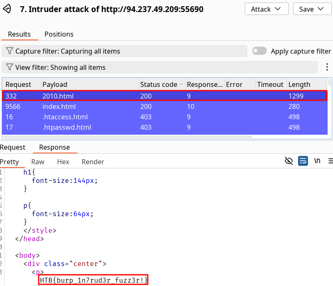
Task: Sort results by Status code column
Action: click(x=159, y=84)
